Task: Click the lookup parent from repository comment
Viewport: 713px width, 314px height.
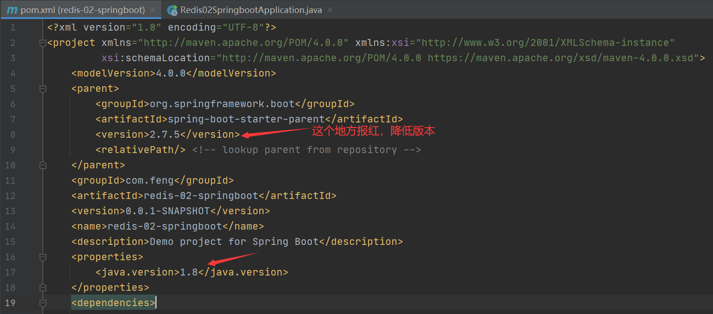Action: (x=307, y=150)
